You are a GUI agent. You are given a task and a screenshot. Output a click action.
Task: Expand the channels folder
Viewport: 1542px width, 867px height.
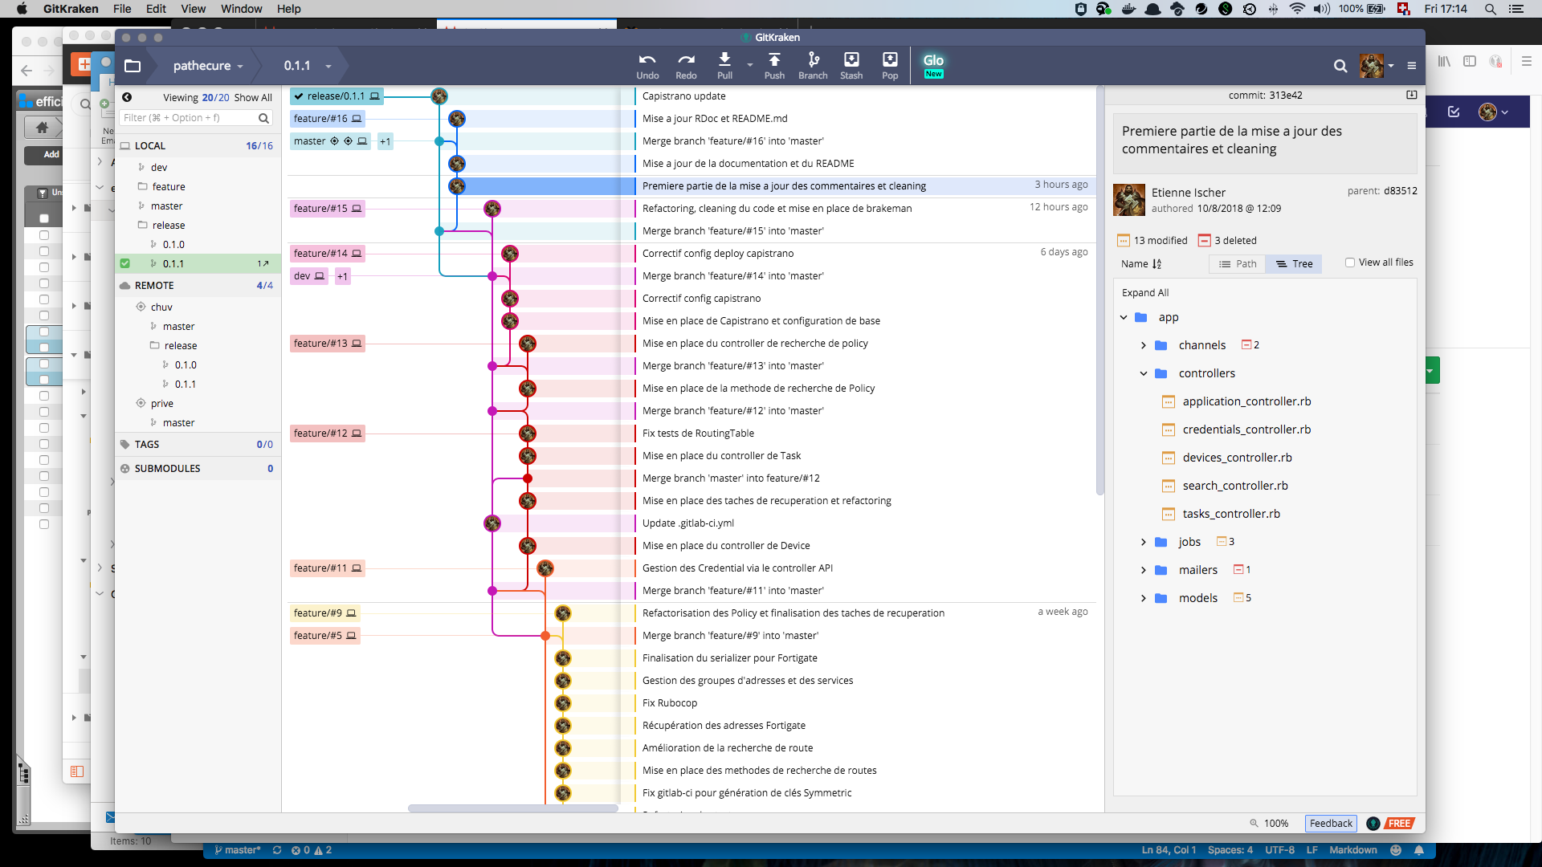tap(1144, 345)
